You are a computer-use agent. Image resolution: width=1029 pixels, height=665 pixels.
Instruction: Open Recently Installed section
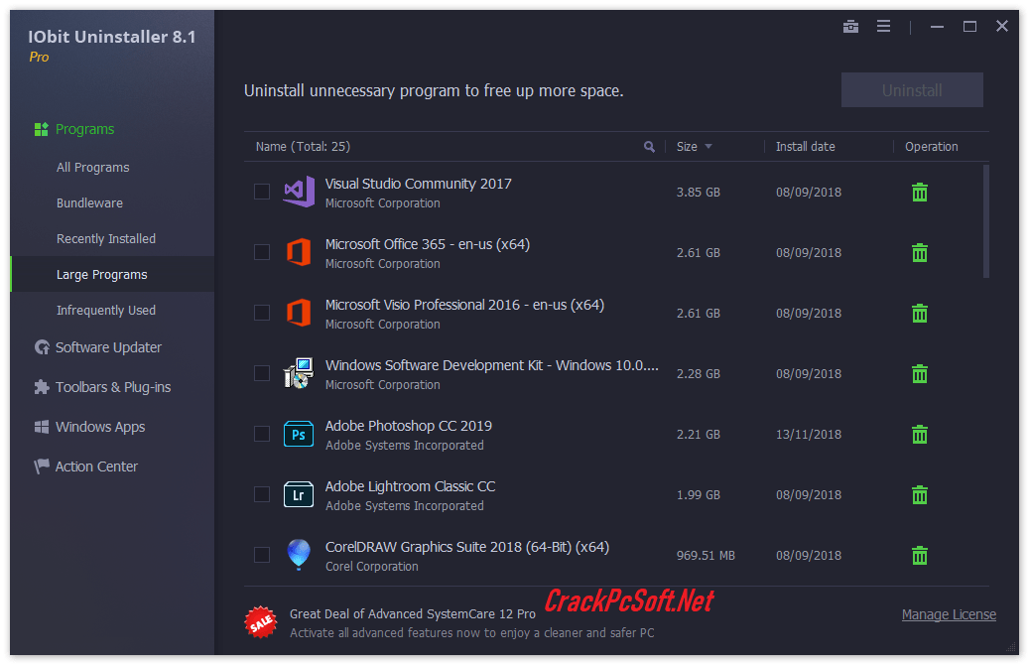105,239
